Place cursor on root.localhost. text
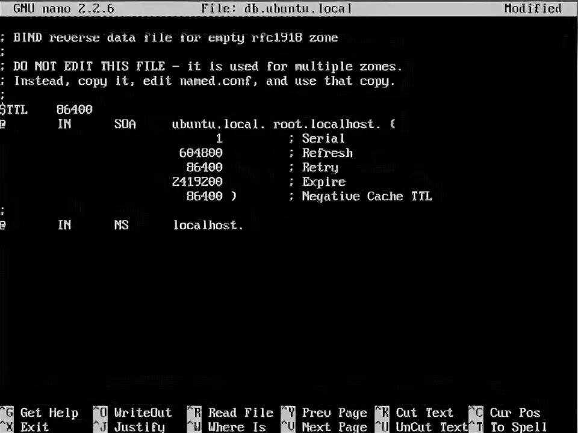Viewport: 578px width, 433px height. coord(327,124)
